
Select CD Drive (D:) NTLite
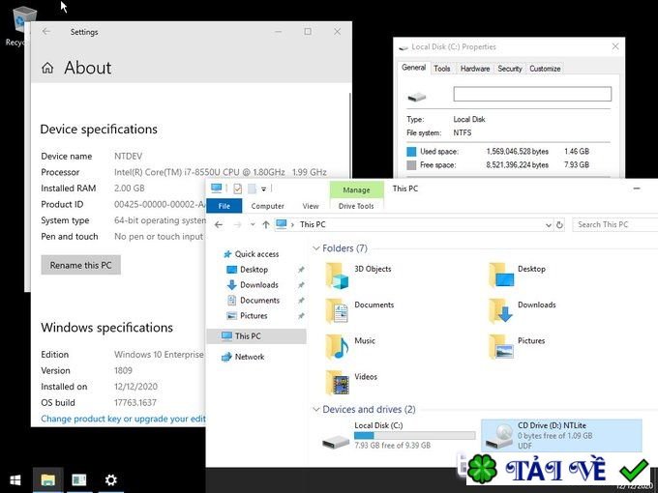[x=561, y=436]
